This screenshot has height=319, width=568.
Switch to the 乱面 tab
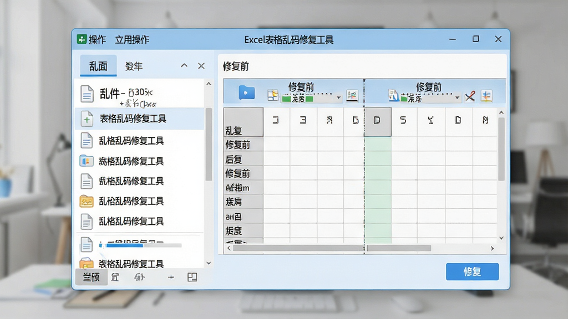98,66
